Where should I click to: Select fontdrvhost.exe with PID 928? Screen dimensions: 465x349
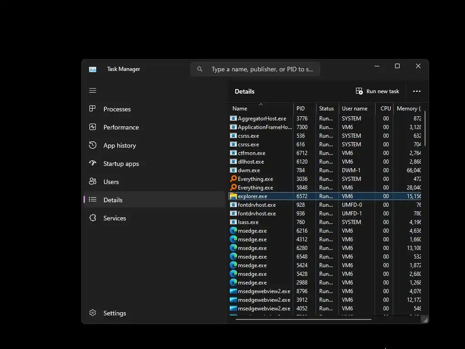(257, 205)
